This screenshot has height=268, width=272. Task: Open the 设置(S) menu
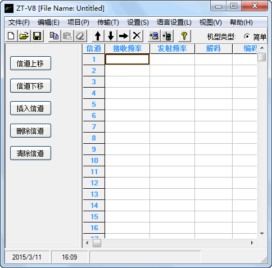pos(138,22)
